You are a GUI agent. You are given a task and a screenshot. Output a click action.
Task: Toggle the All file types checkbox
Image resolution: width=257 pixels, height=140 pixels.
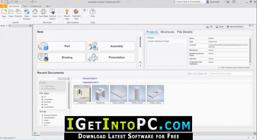42,97
